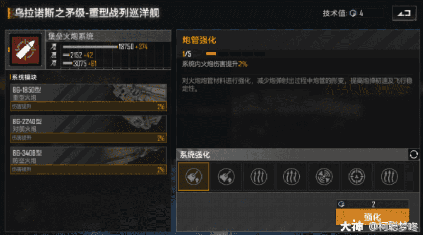Click the 技术值 tech points icon
423x235 pixels.
[x=353, y=13]
